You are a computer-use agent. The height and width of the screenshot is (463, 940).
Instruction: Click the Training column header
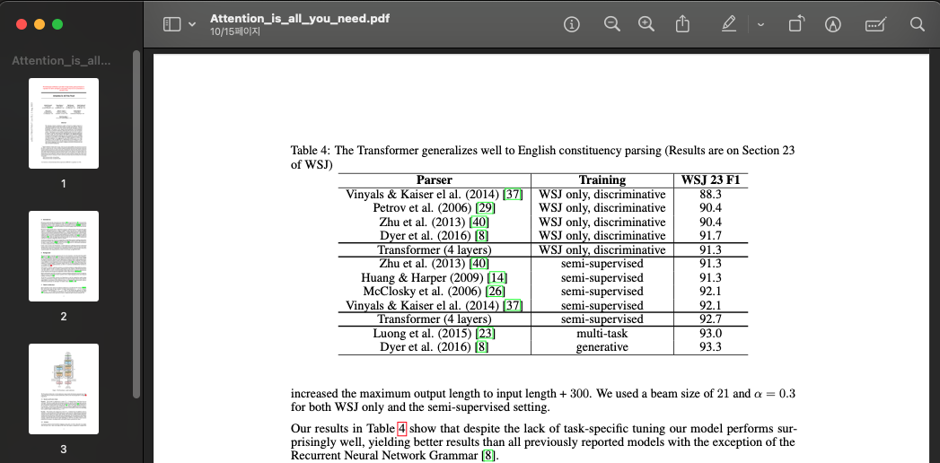(602, 179)
